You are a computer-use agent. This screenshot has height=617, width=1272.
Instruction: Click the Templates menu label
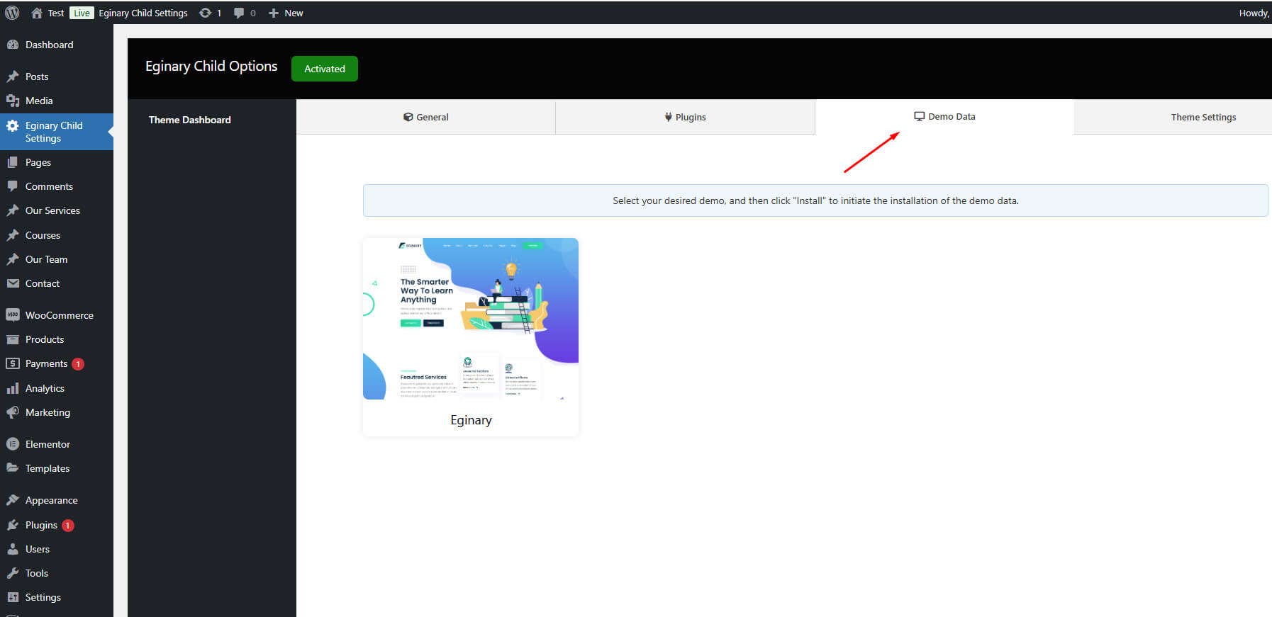coord(48,468)
